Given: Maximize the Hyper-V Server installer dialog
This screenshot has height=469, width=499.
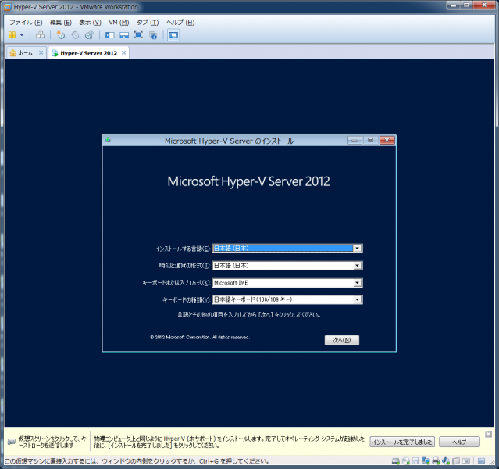Looking at the screenshot, I should pos(370,140).
